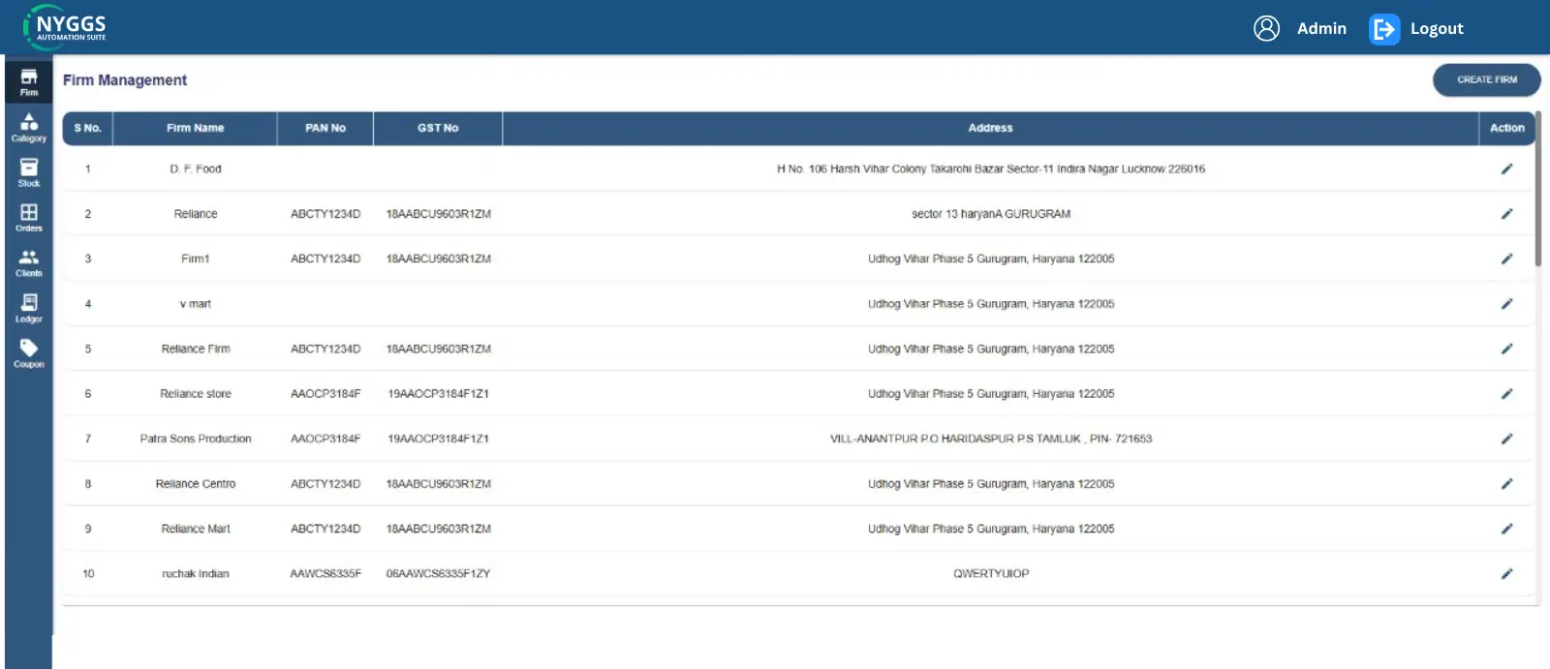Click GST 19AAOCP3184F1Z1 in Patra Sons row
Viewport: 1550px width, 669px height.
coord(438,439)
